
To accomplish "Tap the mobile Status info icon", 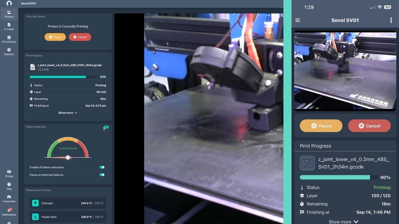I will (302, 187).
